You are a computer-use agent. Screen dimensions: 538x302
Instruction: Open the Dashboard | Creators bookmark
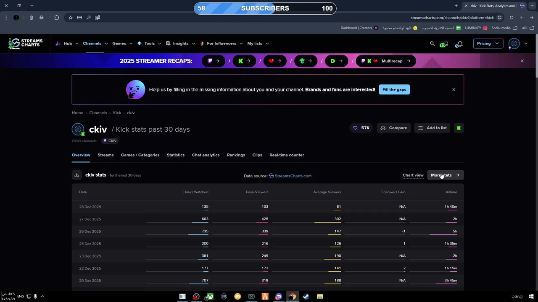click(x=359, y=28)
